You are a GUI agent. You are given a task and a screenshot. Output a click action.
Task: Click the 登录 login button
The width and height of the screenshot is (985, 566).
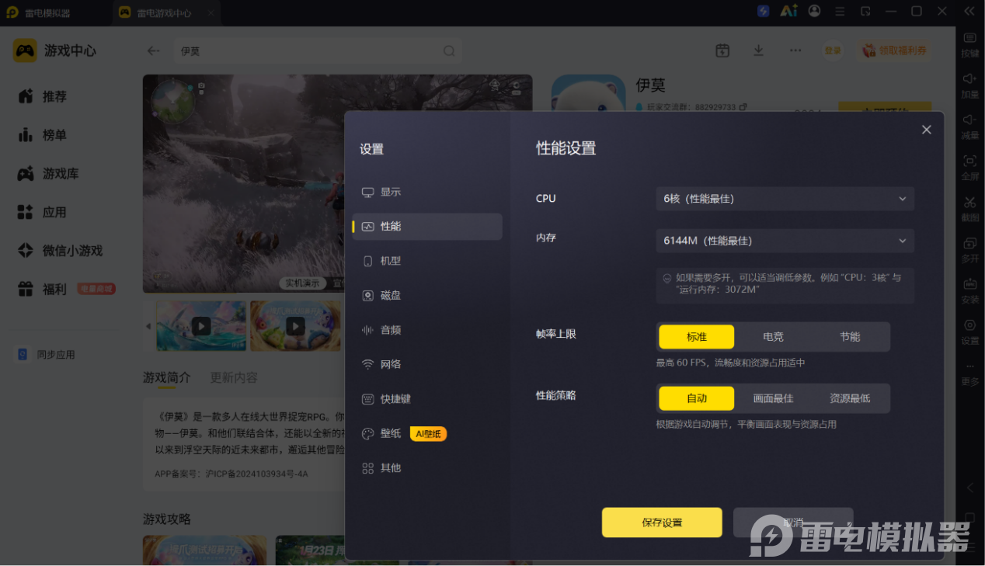pos(833,50)
